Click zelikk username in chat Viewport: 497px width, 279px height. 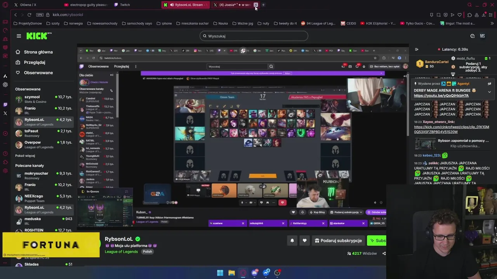point(433,163)
